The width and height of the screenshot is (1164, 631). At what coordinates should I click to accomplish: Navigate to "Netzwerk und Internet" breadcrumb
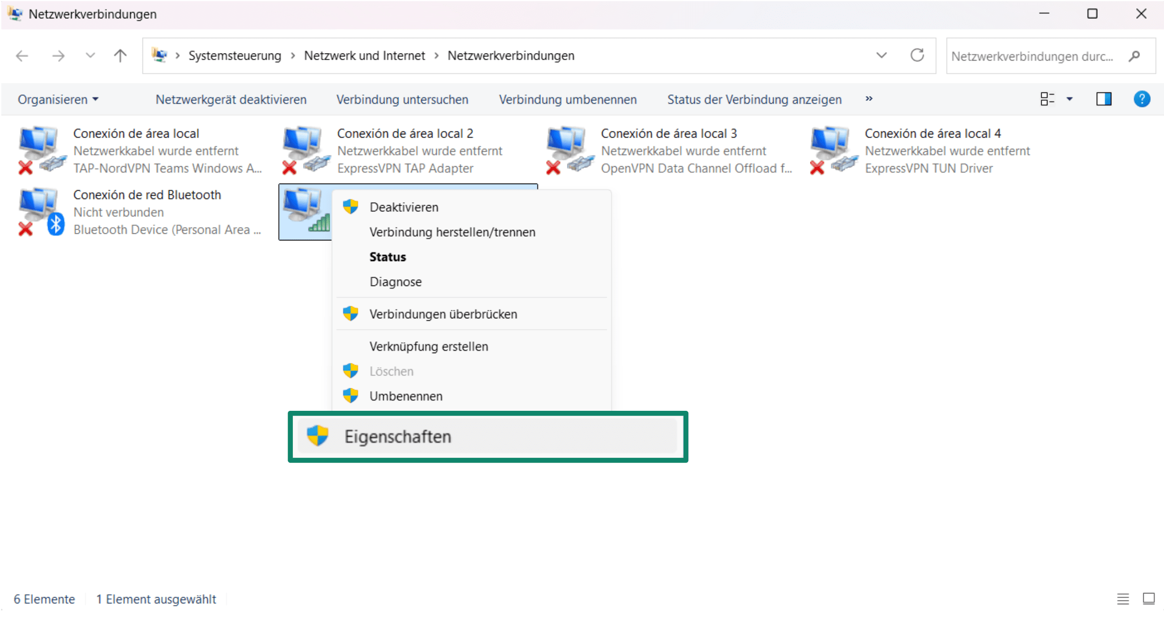click(x=364, y=55)
